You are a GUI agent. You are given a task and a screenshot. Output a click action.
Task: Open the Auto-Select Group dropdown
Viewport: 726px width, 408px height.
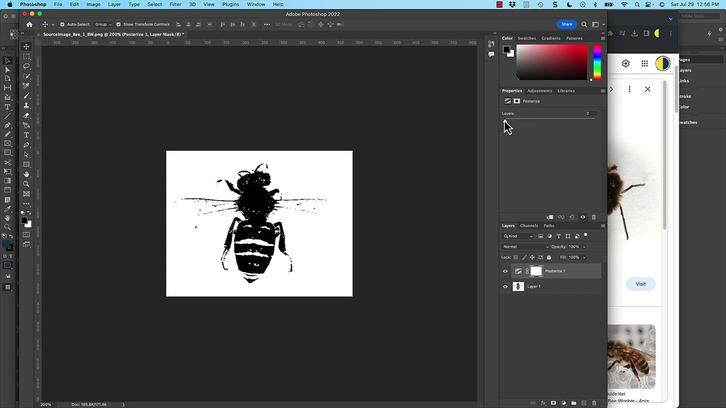[103, 24]
